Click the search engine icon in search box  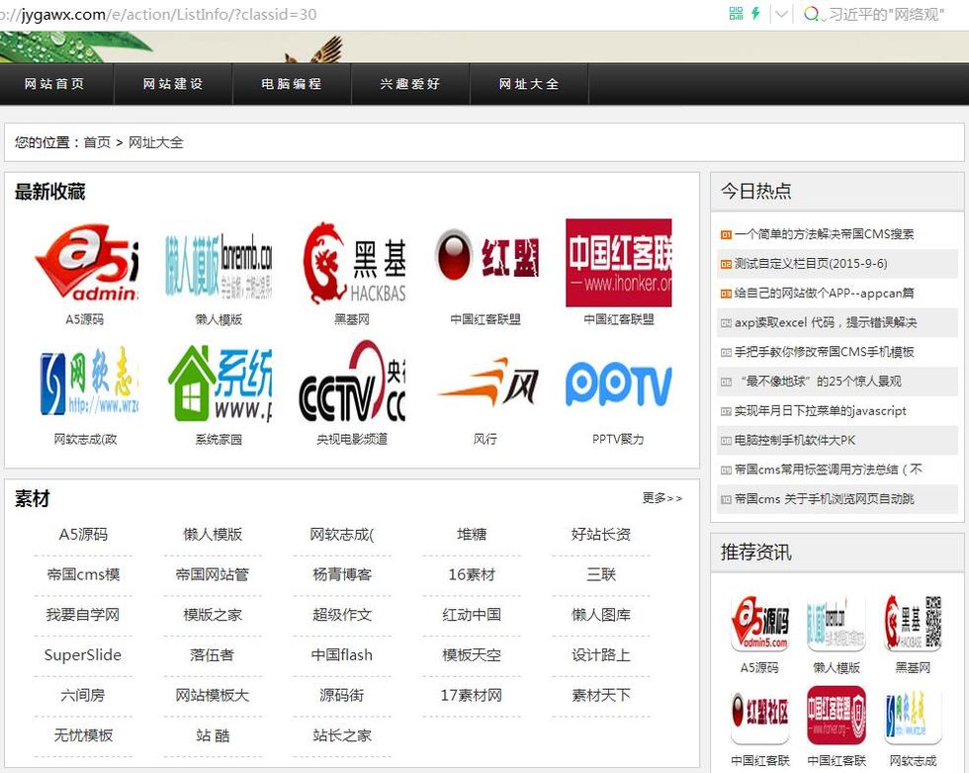[811, 14]
